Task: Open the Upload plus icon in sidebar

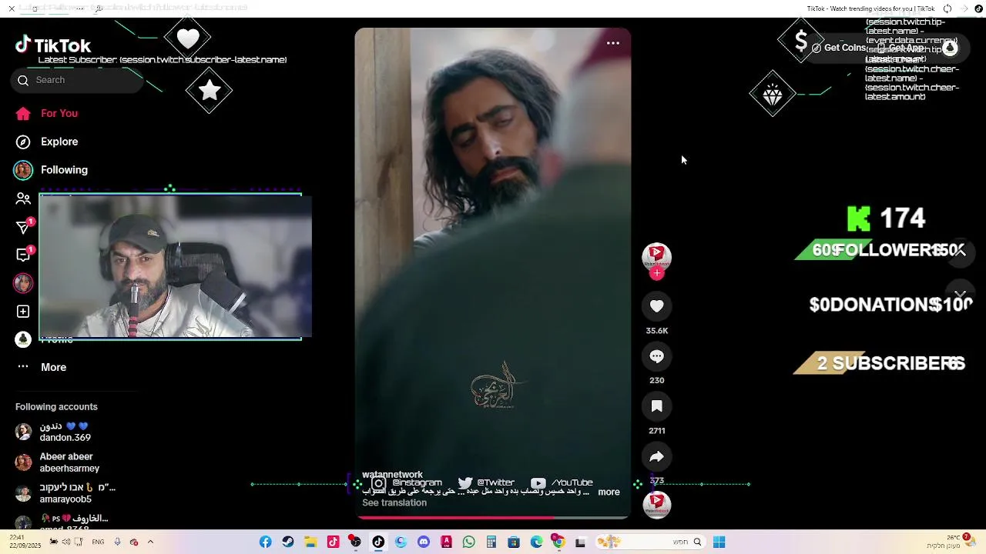Action: coord(23,312)
